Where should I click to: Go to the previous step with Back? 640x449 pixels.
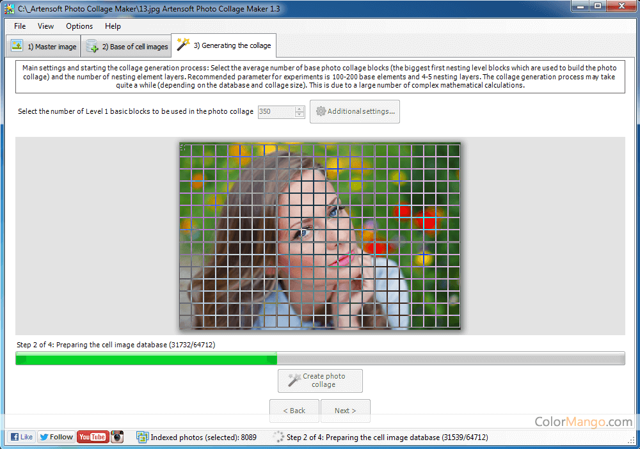pos(294,411)
